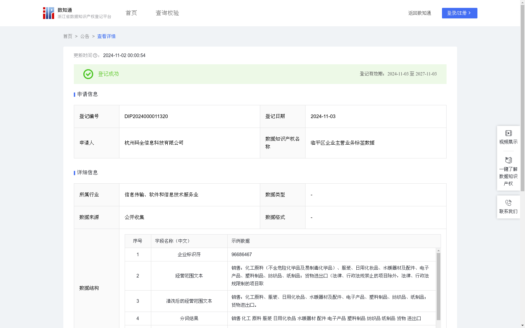Click the 登记日期 value 2024-11-03
This screenshot has width=525, height=328.
(323, 116)
